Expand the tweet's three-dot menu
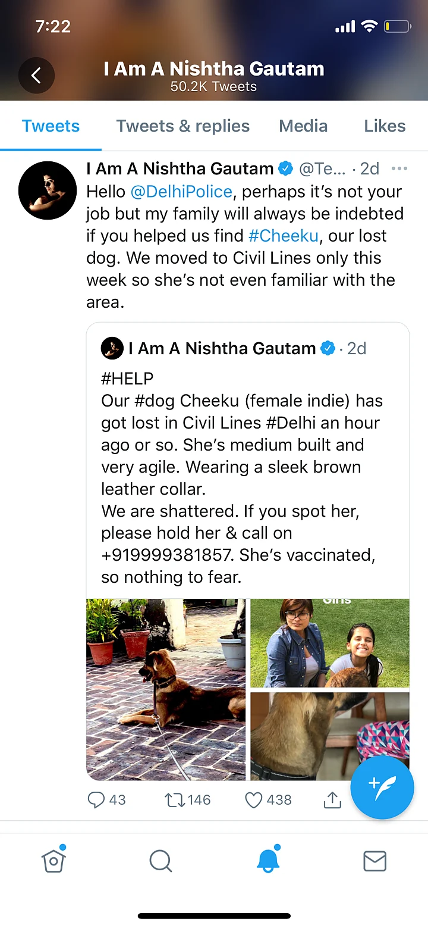 pyautogui.click(x=399, y=169)
